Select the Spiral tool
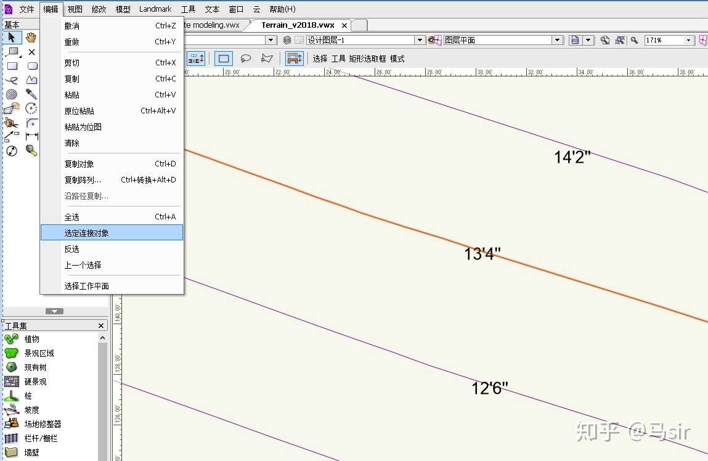Viewport: 708px width, 461px height. (x=12, y=94)
